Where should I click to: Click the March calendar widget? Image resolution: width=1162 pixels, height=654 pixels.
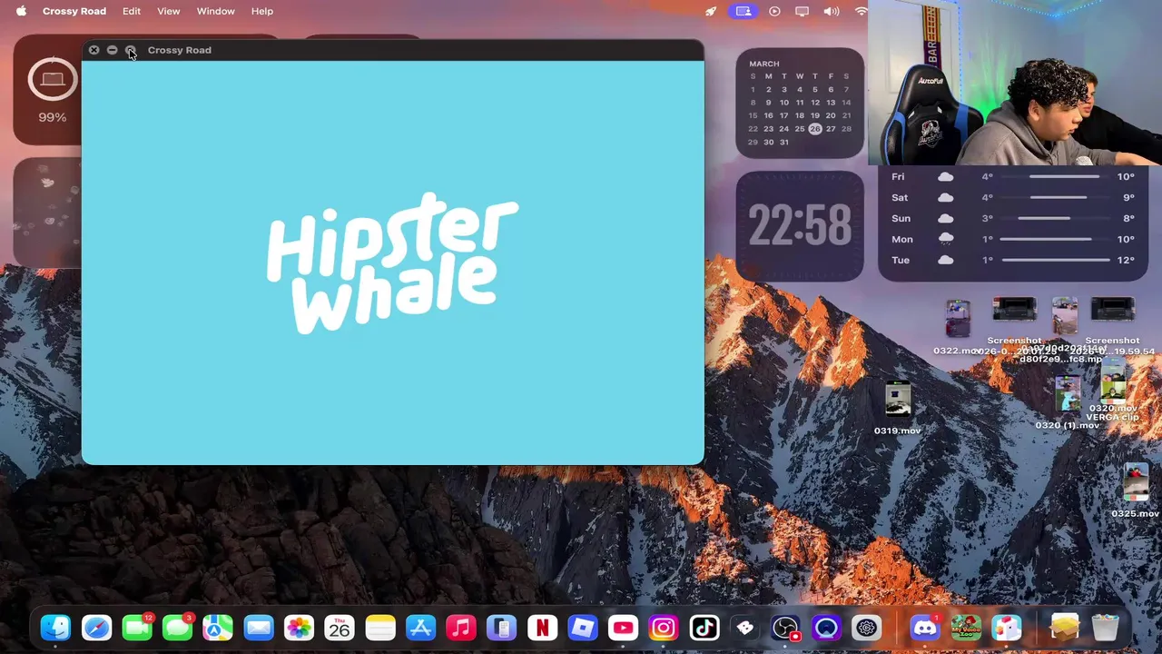click(800, 102)
